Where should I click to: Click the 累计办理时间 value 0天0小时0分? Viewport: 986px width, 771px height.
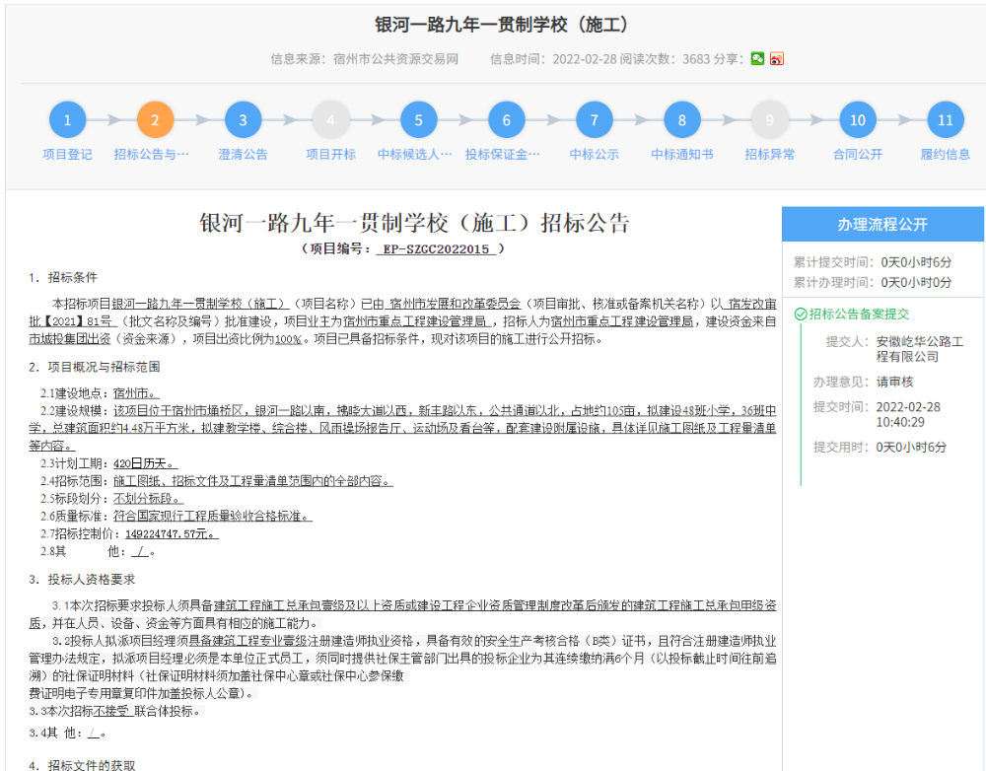[x=916, y=282]
